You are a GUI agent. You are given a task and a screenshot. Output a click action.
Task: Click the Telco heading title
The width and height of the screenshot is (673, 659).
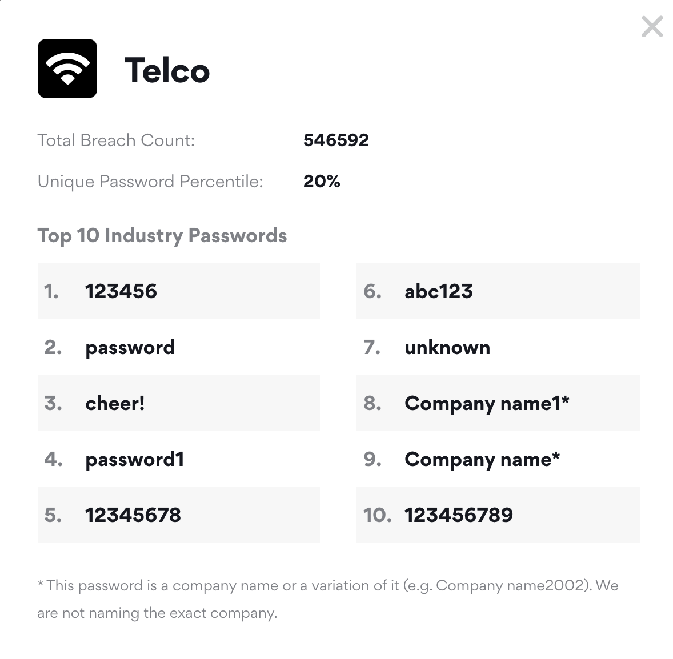[167, 70]
